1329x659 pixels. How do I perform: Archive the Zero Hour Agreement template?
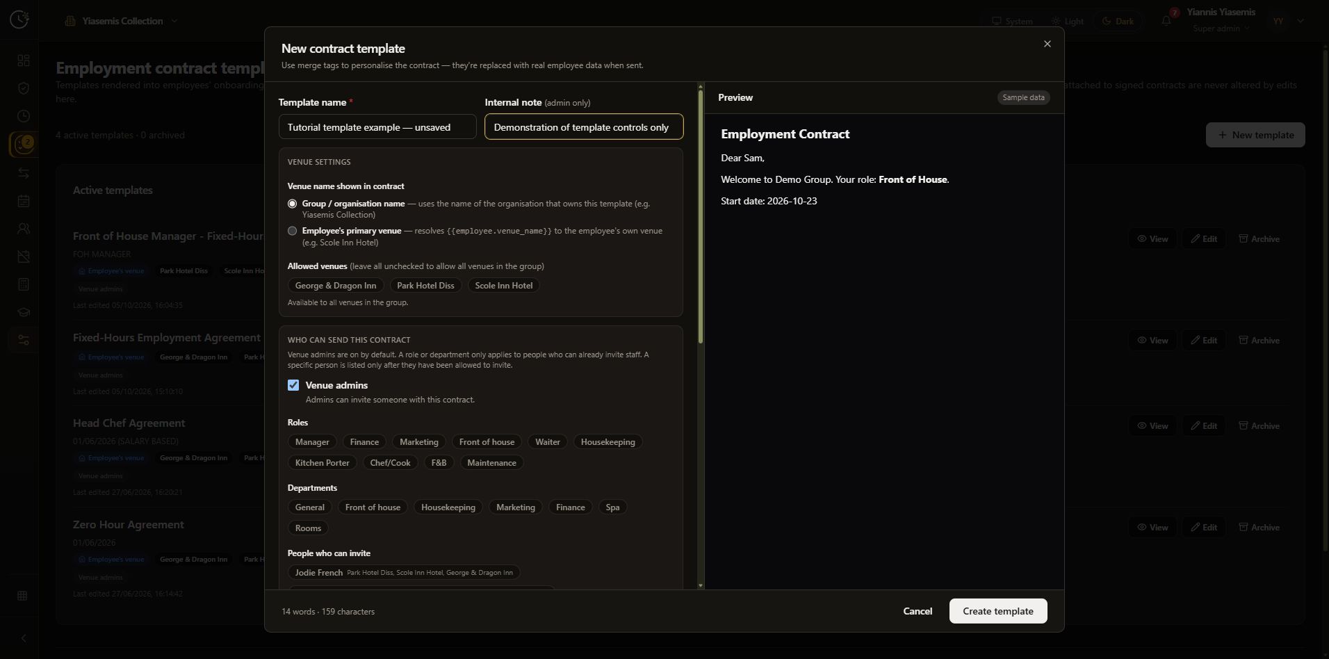1259,528
